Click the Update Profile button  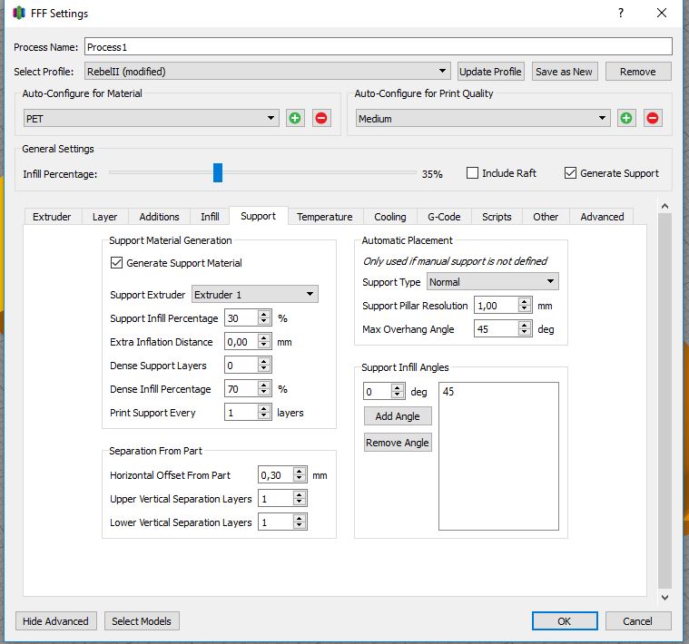490,72
